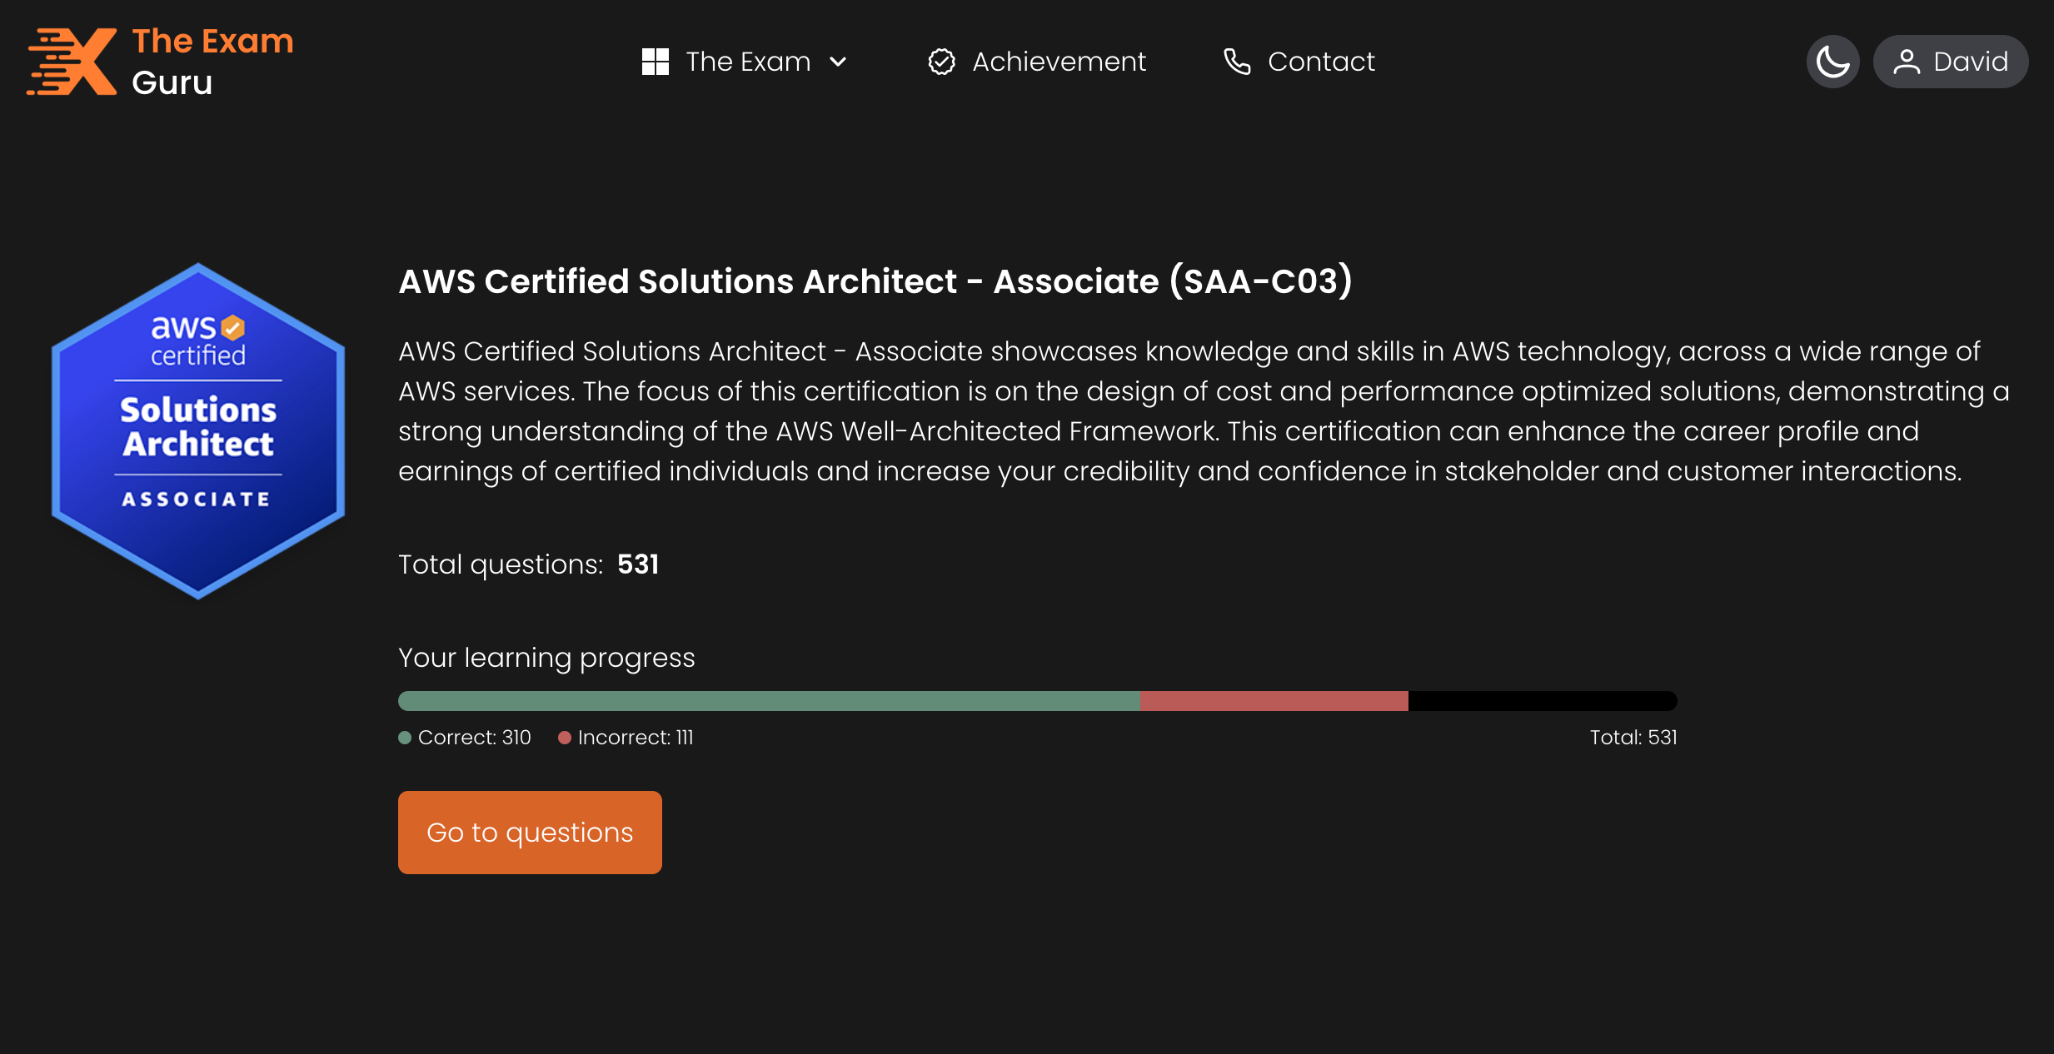2054x1054 pixels.
Task: Click the green Correct legend dot
Action: [405, 738]
